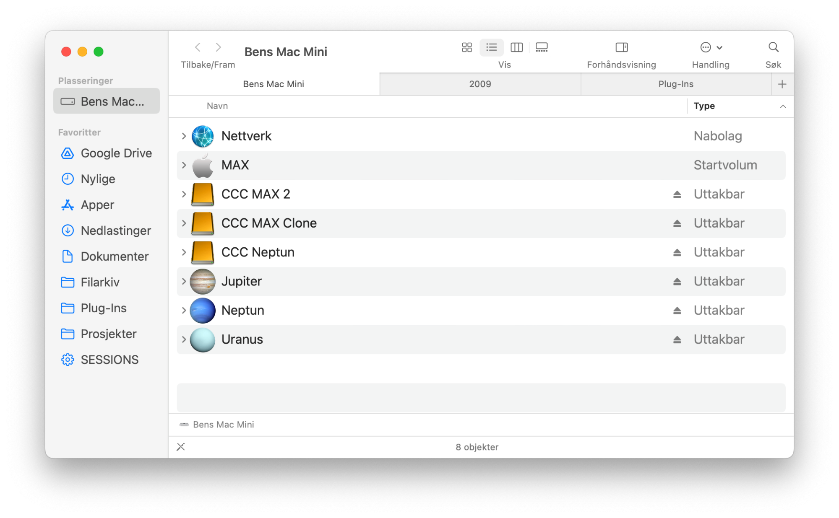Eject the Jupiter volume
Viewport: 839px width, 518px height.
tap(677, 281)
